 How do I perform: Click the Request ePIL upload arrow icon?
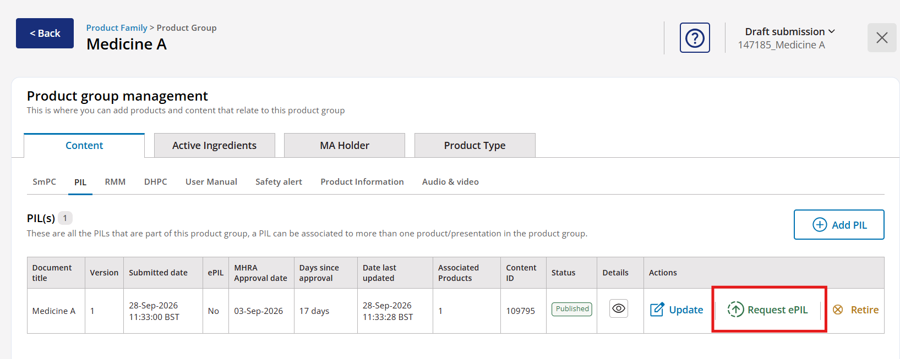(735, 310)
